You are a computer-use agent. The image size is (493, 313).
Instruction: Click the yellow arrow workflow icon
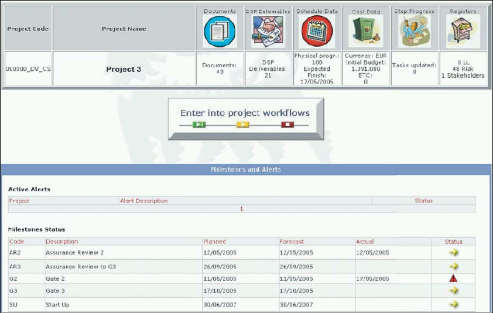coord(243,125)
